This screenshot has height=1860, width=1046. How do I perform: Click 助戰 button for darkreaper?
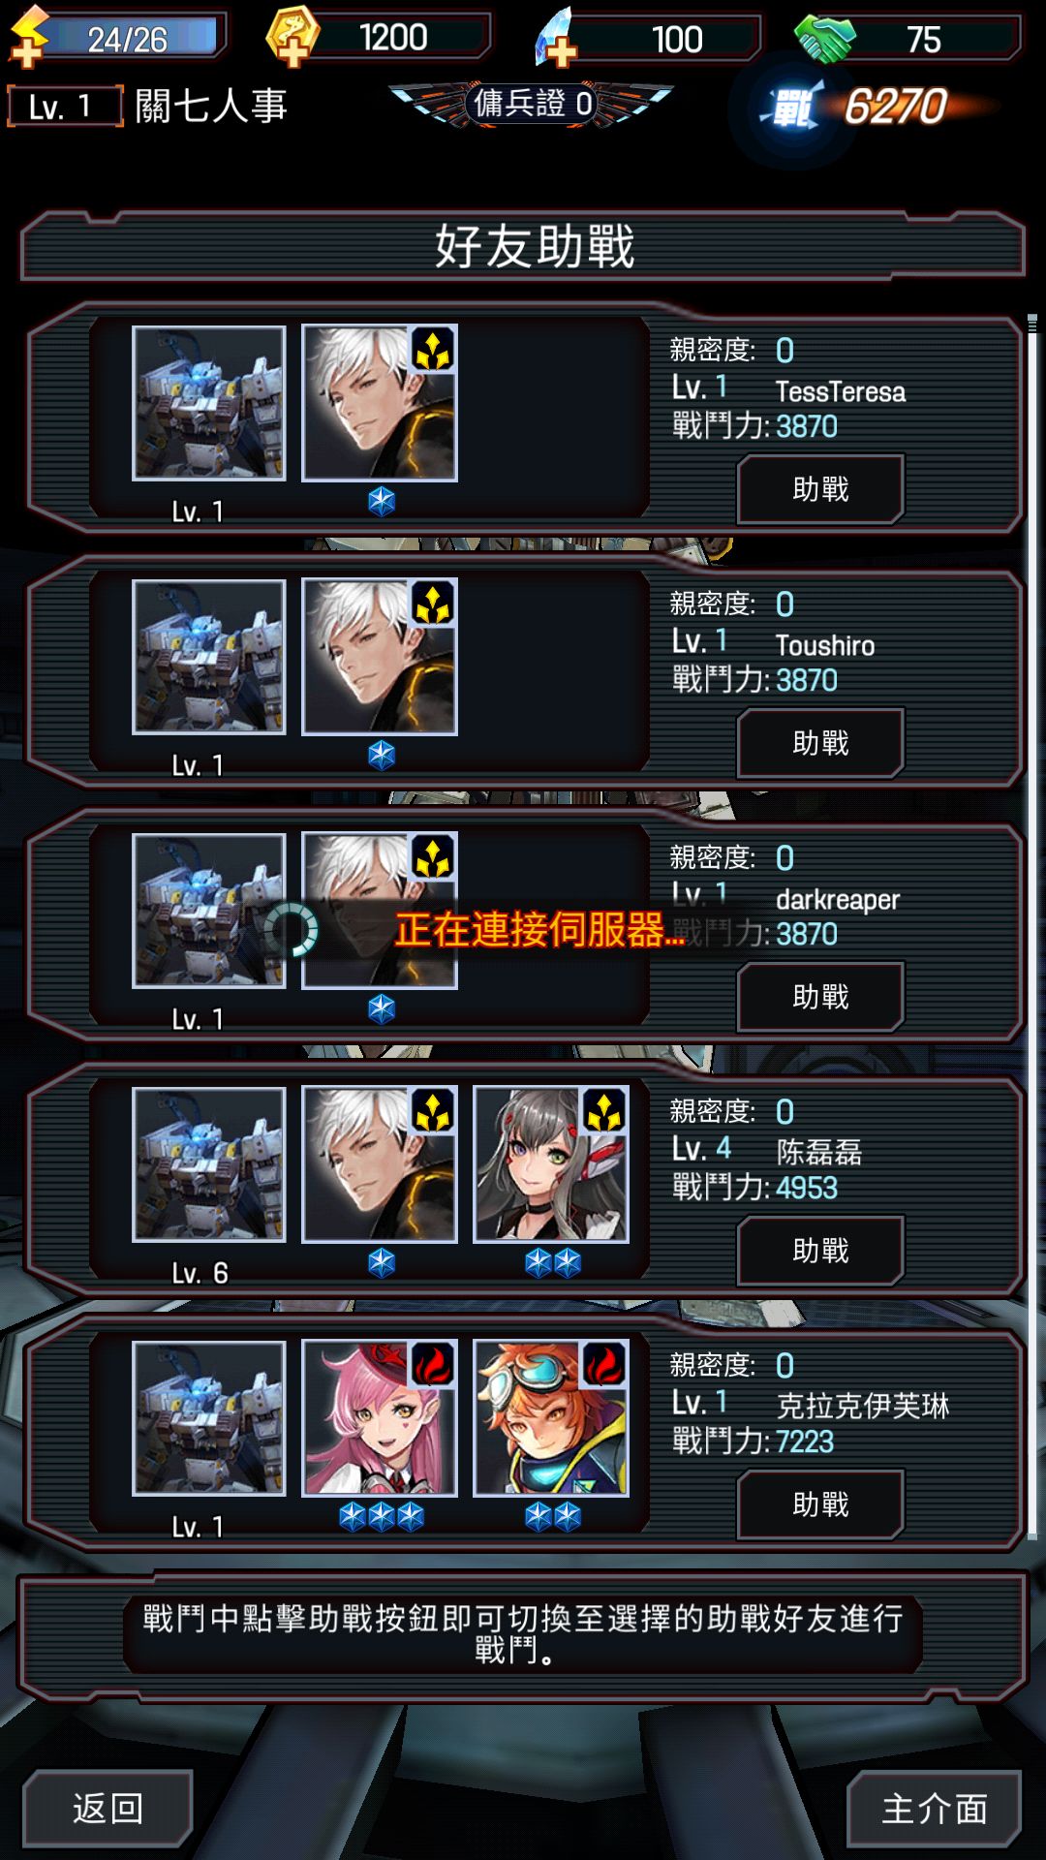(820, 997)
